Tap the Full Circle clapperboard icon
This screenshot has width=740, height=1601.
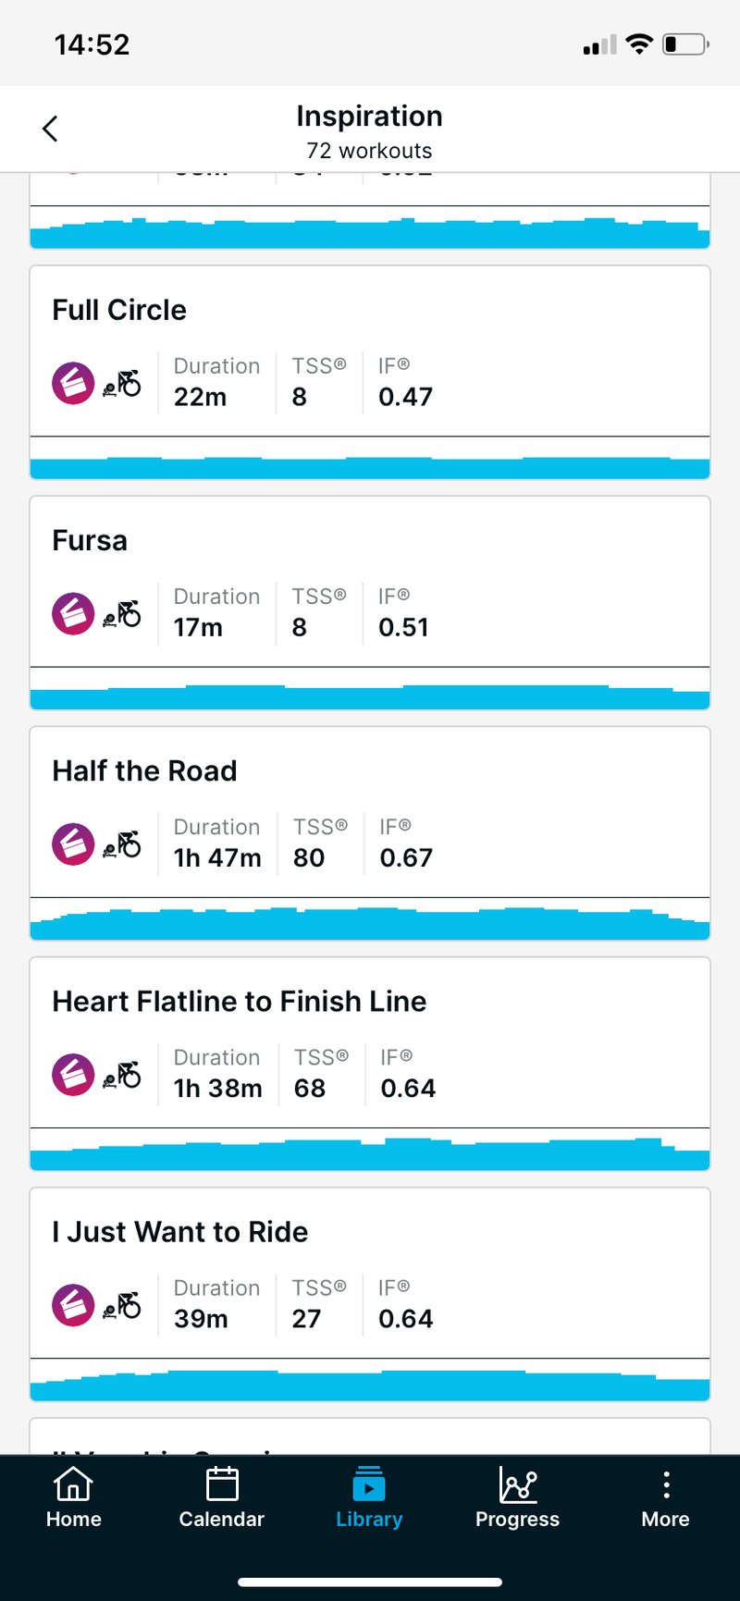pyautogui.click(x=73, y=383)
